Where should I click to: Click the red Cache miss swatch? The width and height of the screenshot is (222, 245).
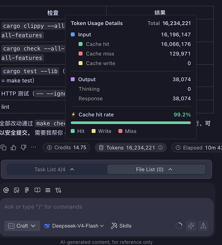point(80,53)
